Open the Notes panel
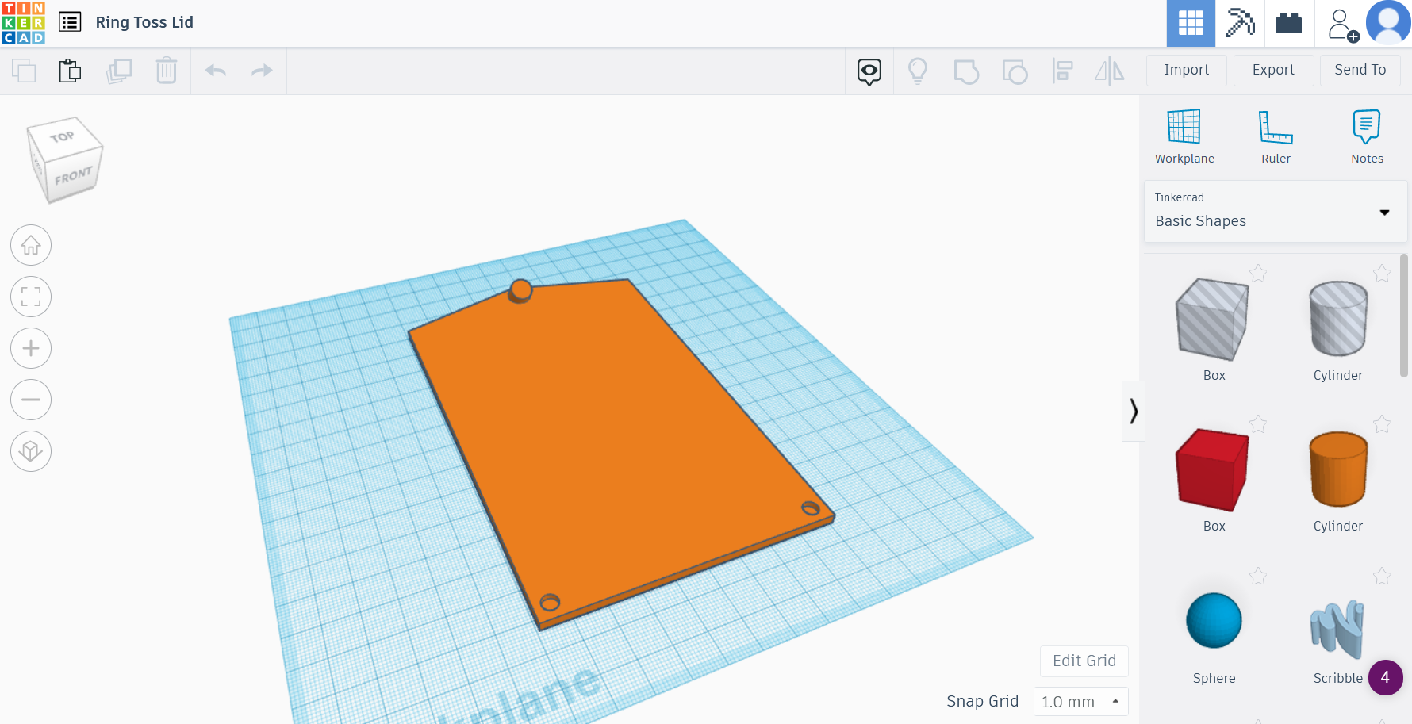This screenshot has height=724, width=1412. click(x=1366, y=135)
